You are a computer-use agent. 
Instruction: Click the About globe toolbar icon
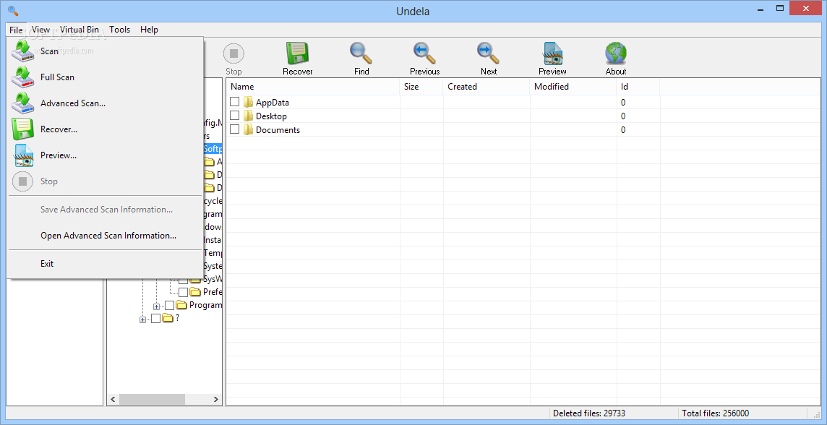coord(616,53)
